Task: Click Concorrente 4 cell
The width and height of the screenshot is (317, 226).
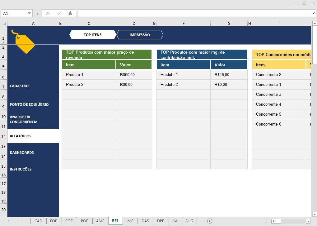Action: pyautogui.click(x=279, y=104)
